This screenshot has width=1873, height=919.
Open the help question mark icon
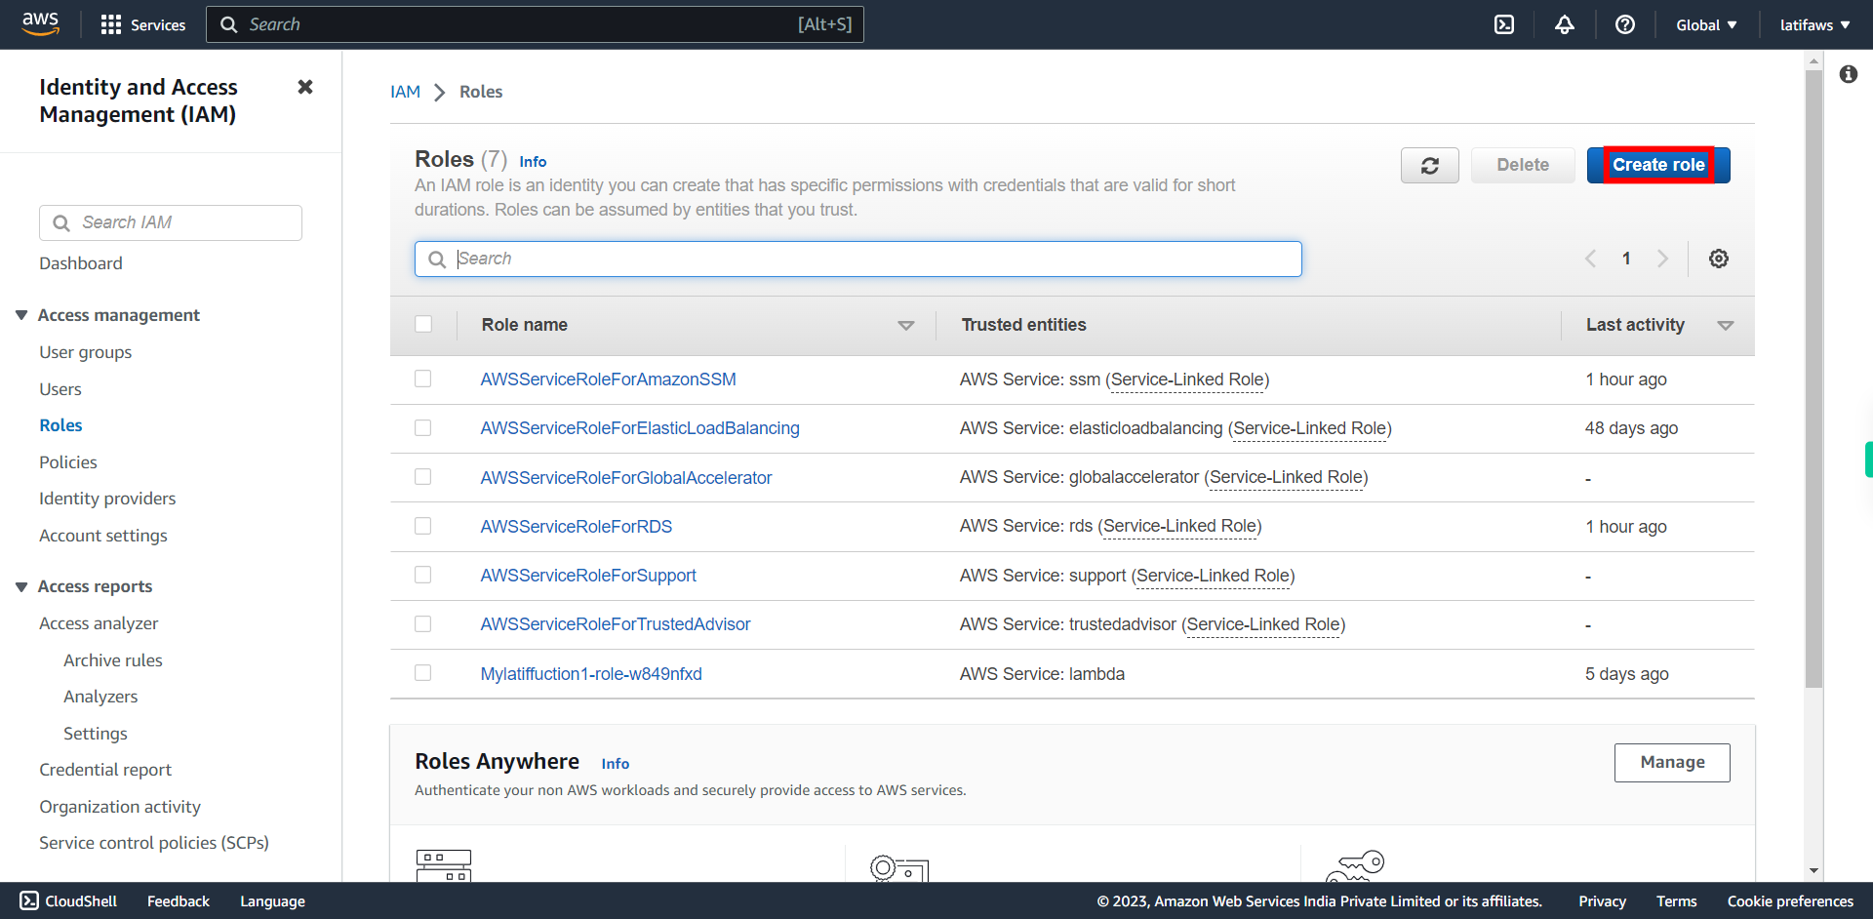click(1625, 24)
